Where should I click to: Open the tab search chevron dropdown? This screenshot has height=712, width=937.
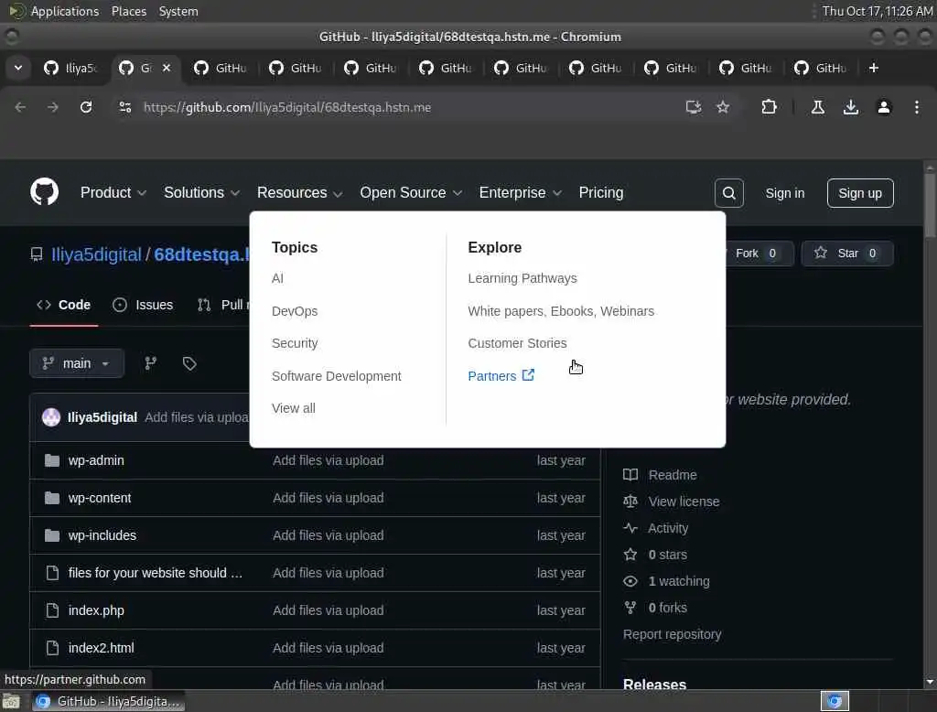tap(18, 68)
